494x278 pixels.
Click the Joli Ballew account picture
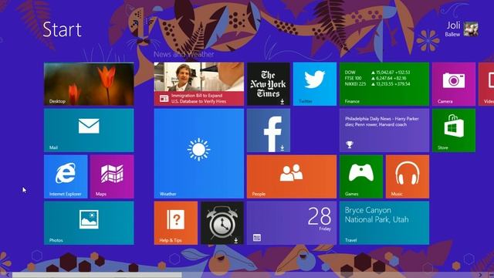click(x=471, y=29)
